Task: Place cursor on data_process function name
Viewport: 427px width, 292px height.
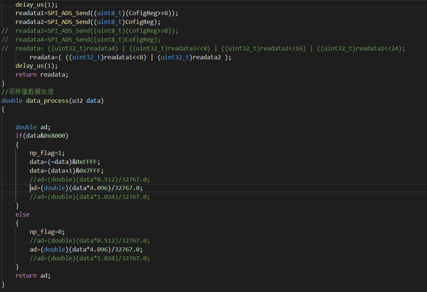Action: pos(47,101)
